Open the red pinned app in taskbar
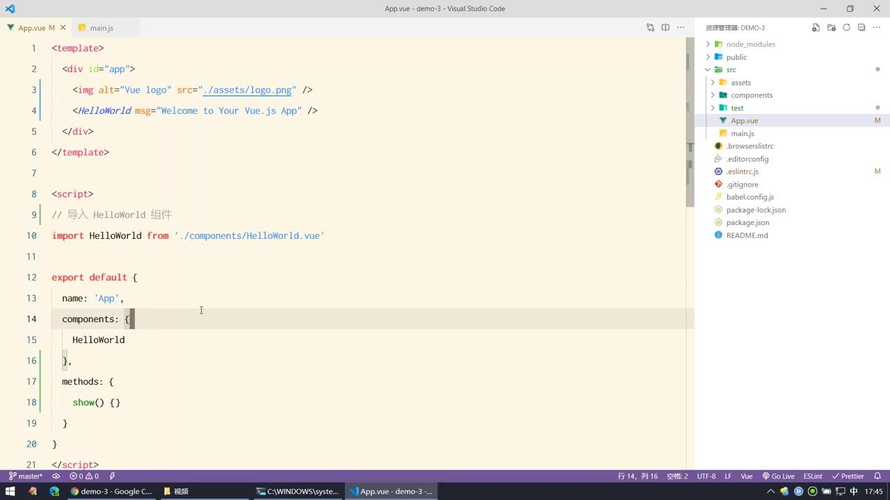This screenshot has height=500, width=890. click(x=32, y=491)
